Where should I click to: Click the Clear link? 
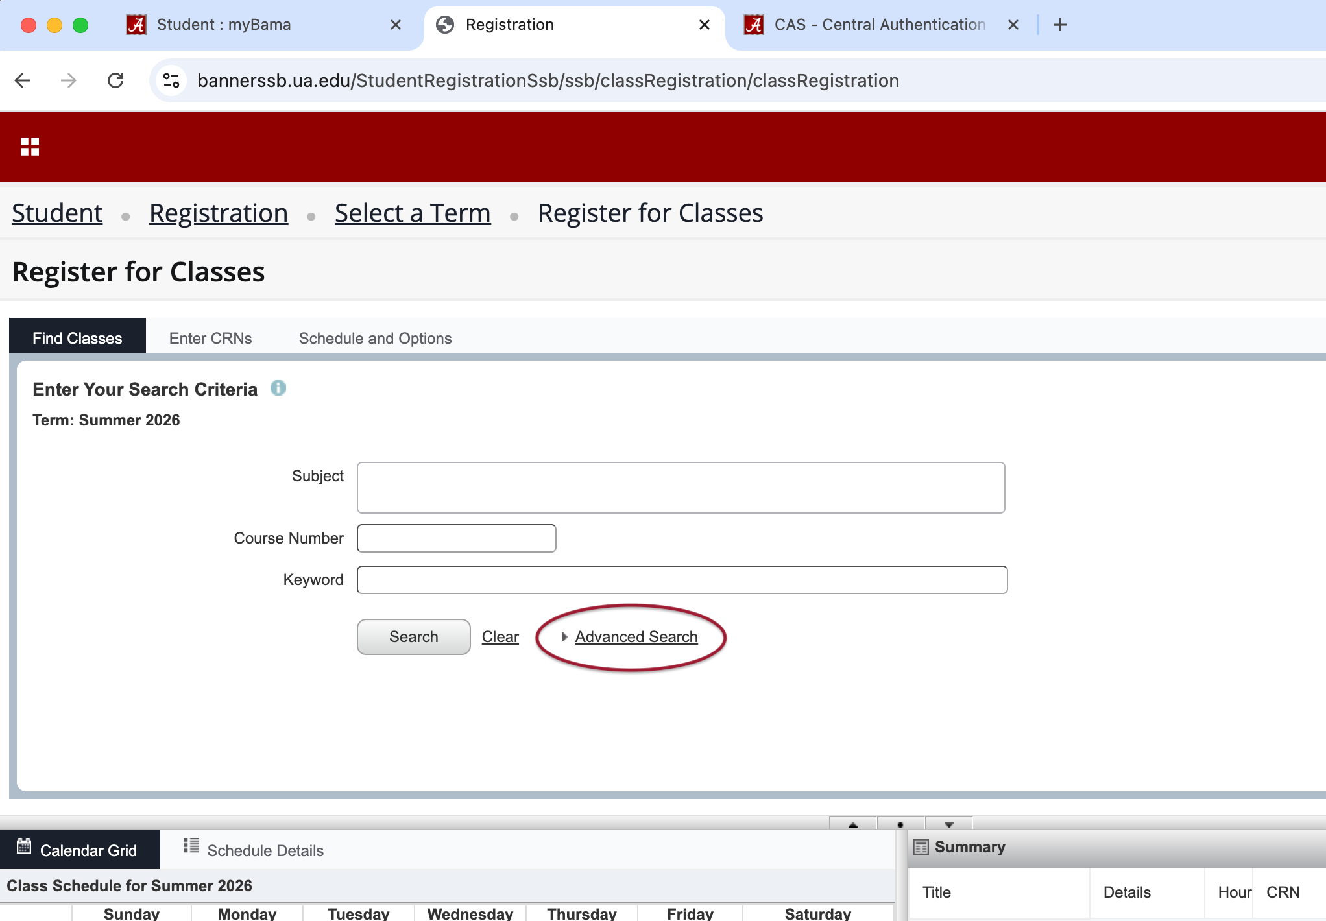tap(500, 637)
